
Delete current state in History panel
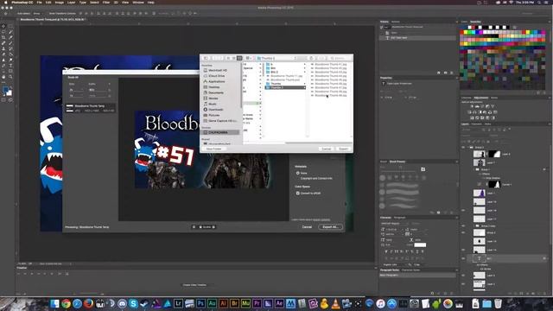[x=452, y=73]
